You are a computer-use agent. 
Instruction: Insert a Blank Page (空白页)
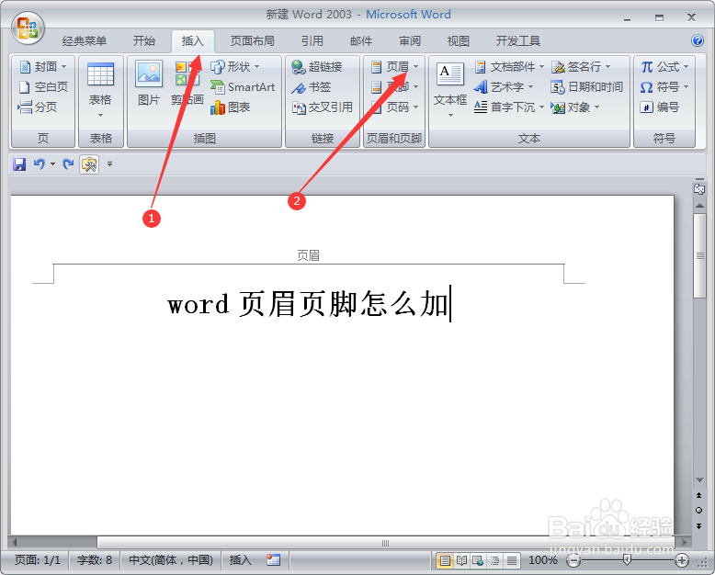44,87
